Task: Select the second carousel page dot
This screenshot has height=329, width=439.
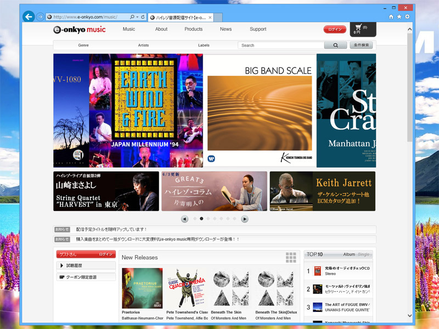Action: pyautogui.click(x=201, y=219)
